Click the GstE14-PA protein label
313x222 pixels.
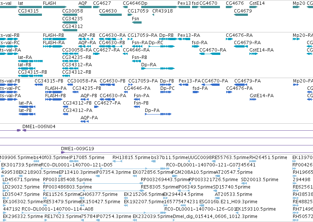tap(262, 96)
